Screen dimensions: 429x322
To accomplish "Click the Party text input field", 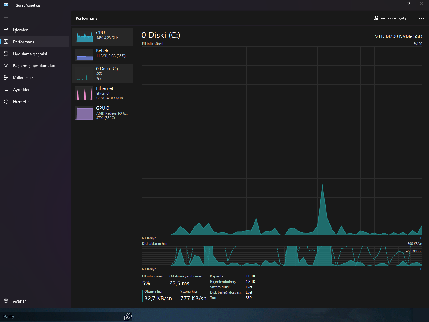I will point(62,317).
